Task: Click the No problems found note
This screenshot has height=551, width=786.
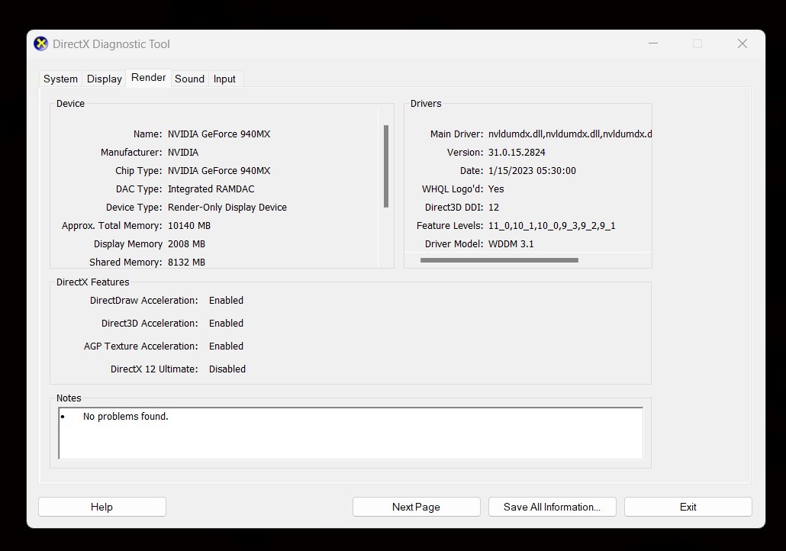Action: [126, 416]
